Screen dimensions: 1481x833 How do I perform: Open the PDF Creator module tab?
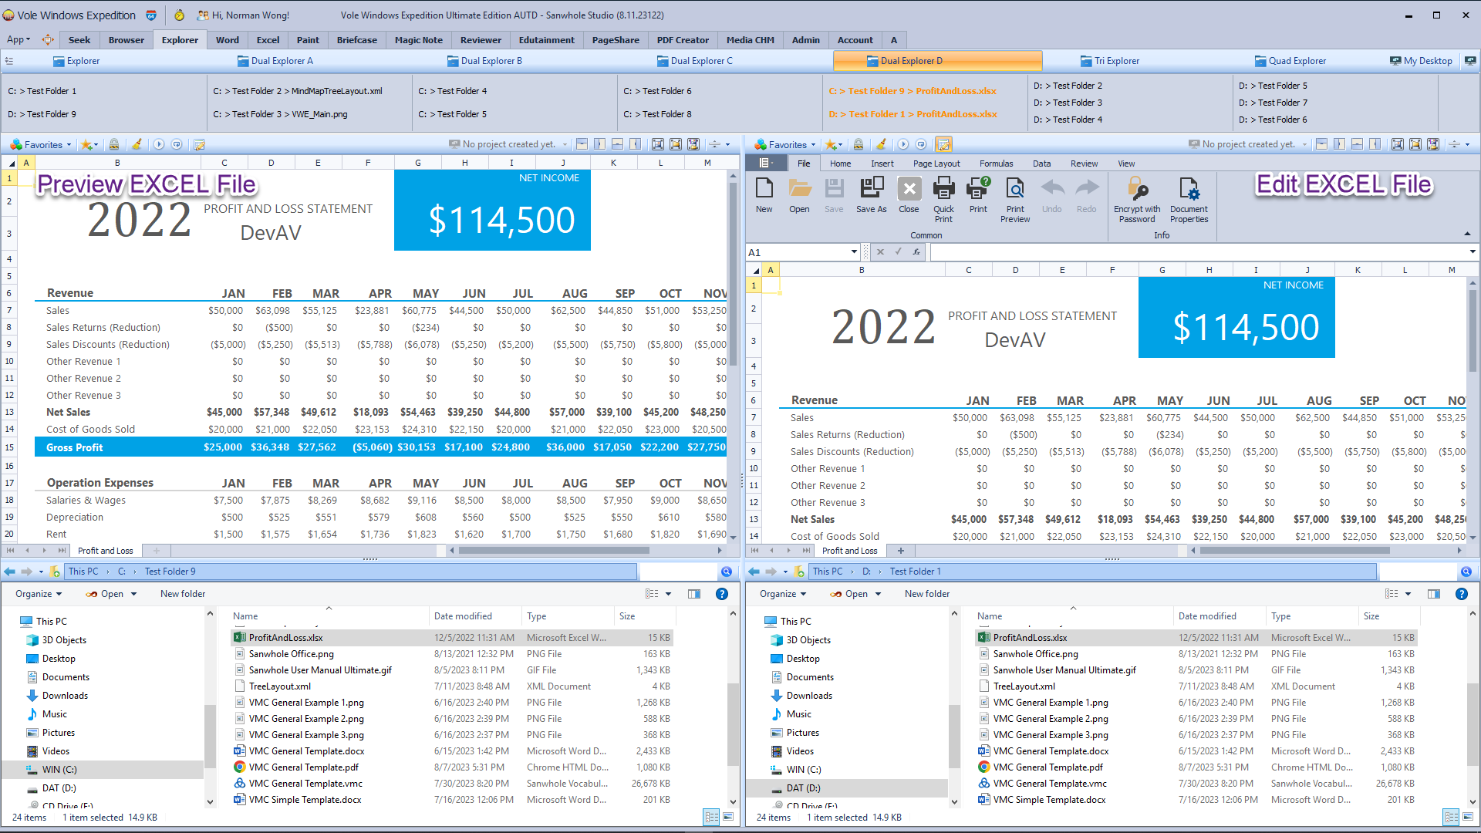683,39
